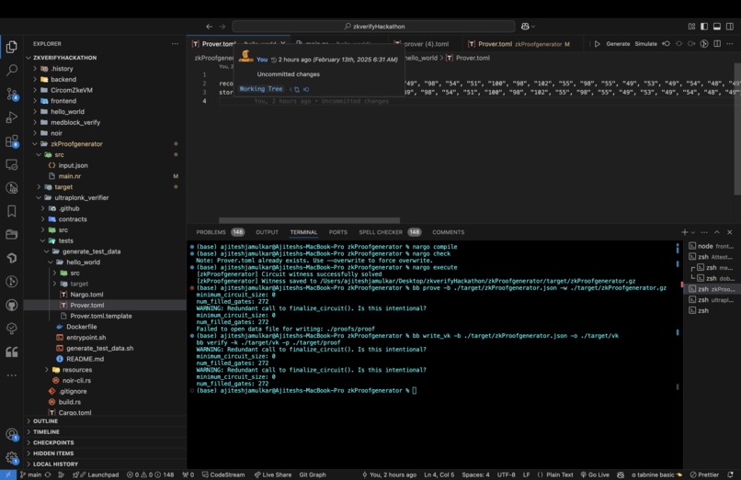741x480 pixels.
Task: Switch to the PROBLEMS panel tab
Action: coord(211,232)
